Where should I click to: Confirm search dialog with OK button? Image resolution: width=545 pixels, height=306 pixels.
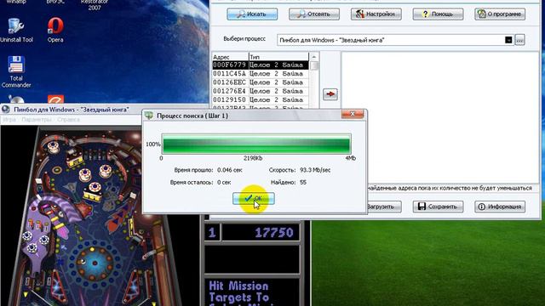(254, 198)
